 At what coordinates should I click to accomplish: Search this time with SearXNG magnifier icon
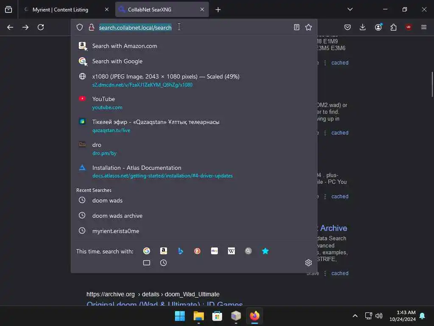pos(248,251)
